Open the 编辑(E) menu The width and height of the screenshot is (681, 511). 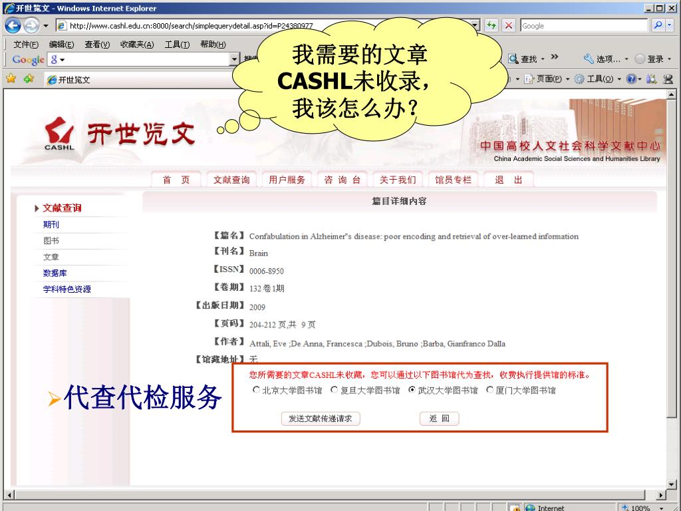[x=61, y=45]
